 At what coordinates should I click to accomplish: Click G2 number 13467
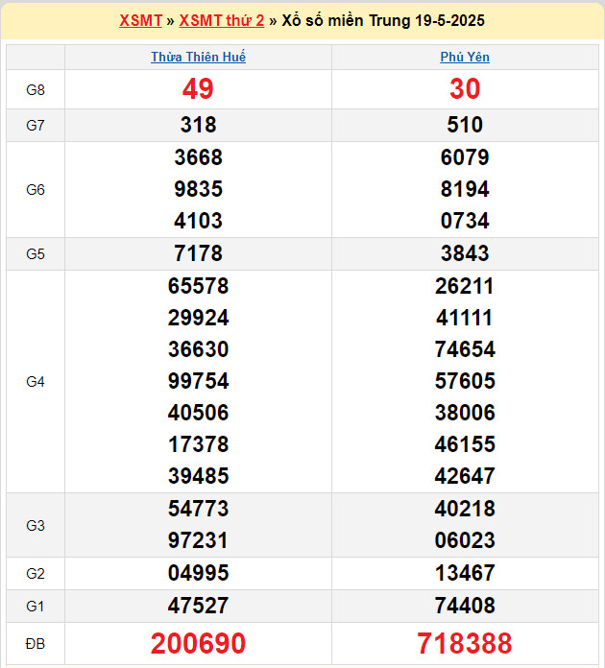465,573
